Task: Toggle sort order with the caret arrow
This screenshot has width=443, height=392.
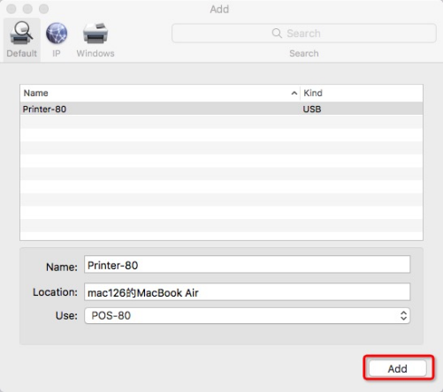Action: 294,94
